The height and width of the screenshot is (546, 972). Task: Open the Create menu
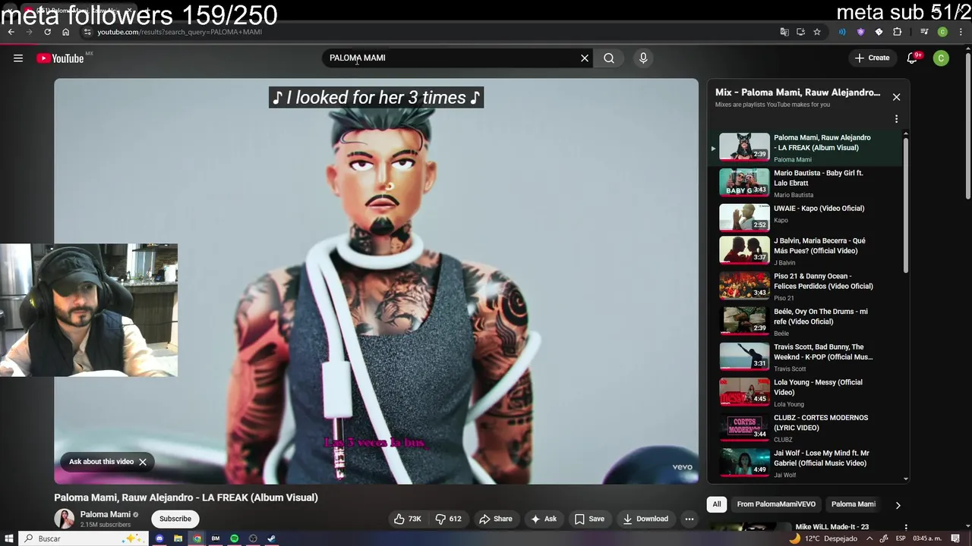tap(872, 58)
